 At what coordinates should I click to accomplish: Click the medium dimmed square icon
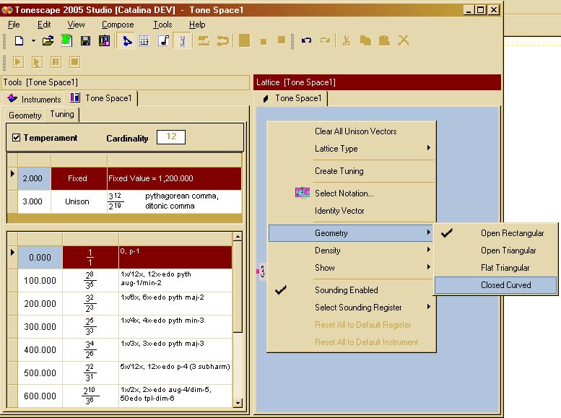[282, 40]
